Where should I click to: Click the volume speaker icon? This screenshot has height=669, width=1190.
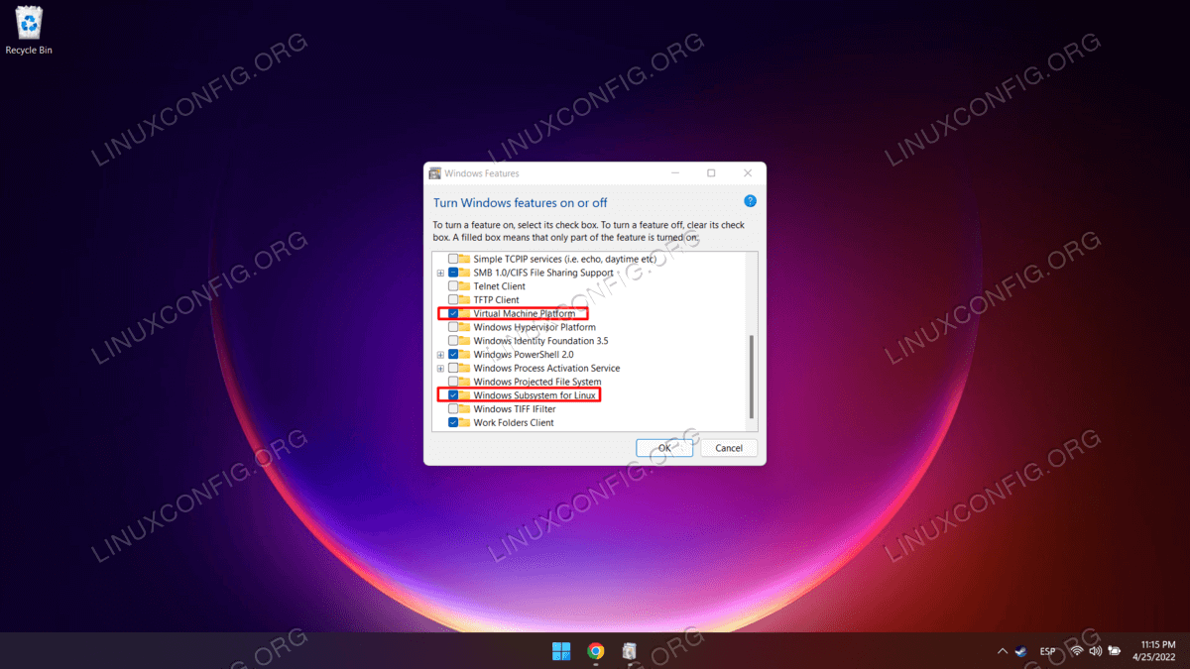coord(1096,651)
